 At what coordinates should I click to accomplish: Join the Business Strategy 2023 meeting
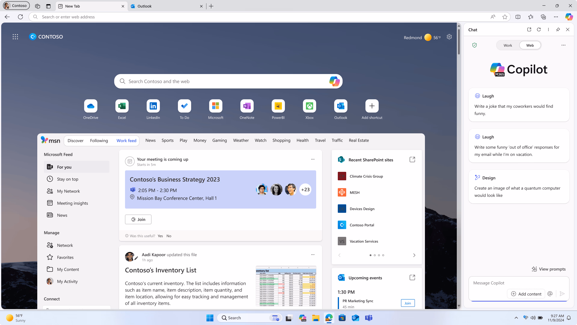[138, 219]
